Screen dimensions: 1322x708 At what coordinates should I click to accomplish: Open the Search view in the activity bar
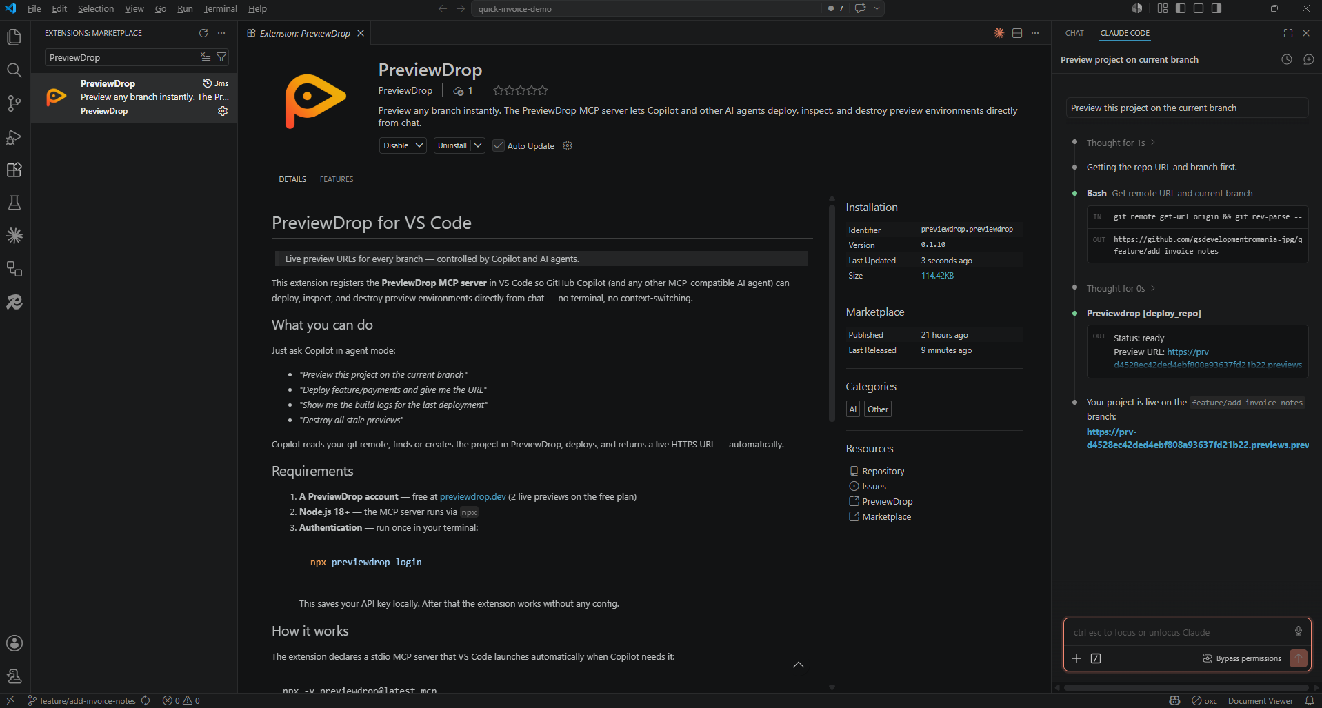point(14,70)
